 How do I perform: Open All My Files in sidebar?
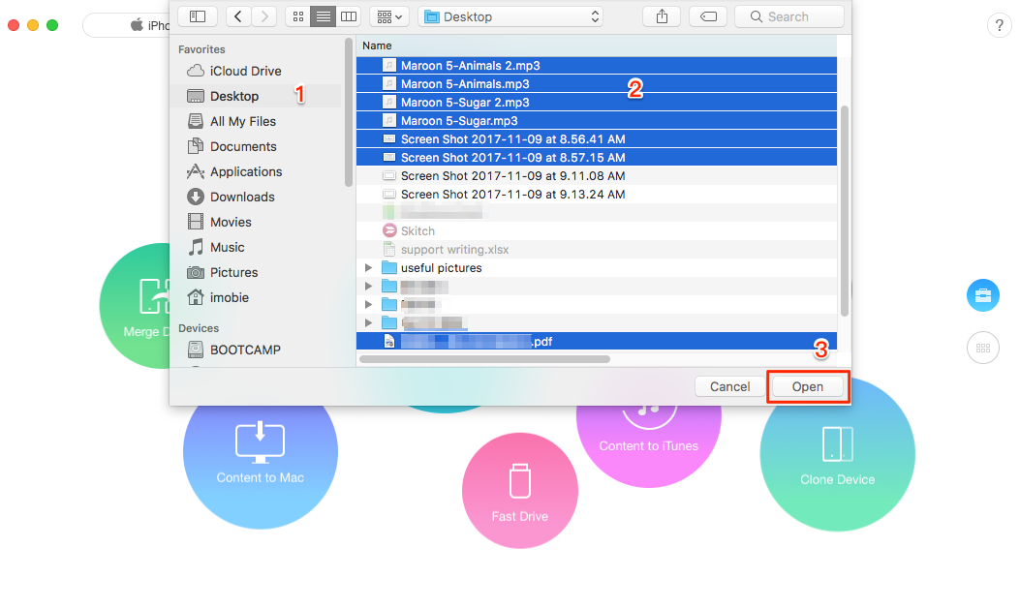255,122
